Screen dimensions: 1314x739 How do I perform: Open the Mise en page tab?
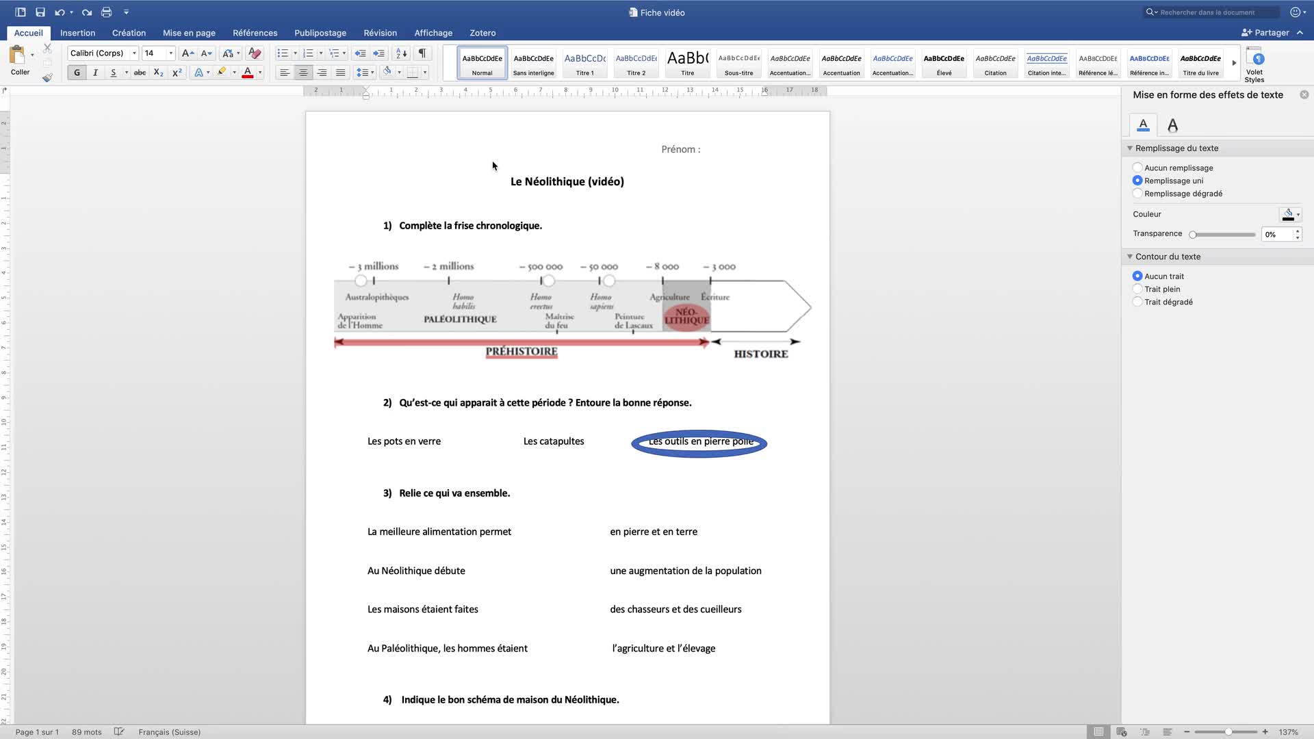189,33
